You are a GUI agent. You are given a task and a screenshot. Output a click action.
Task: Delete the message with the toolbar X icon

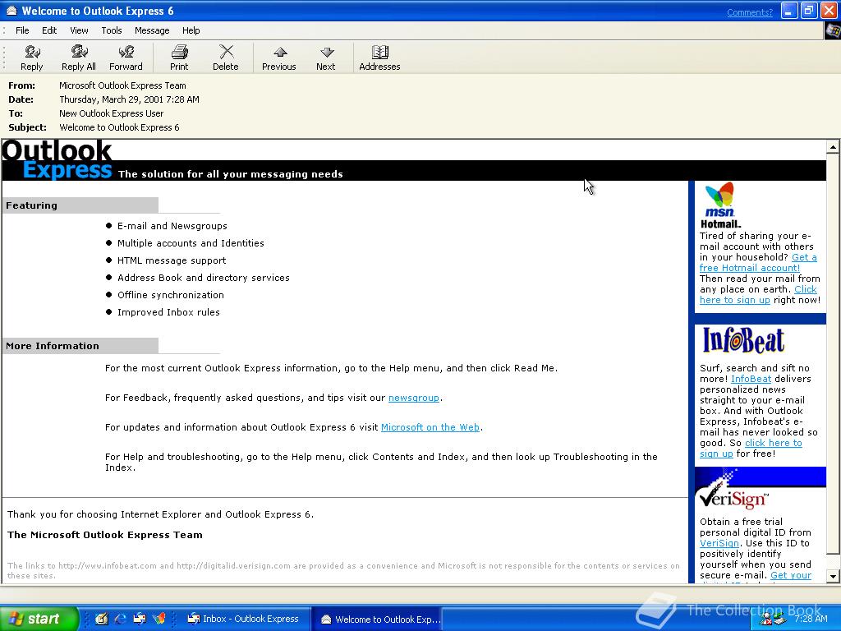point(226,58)
